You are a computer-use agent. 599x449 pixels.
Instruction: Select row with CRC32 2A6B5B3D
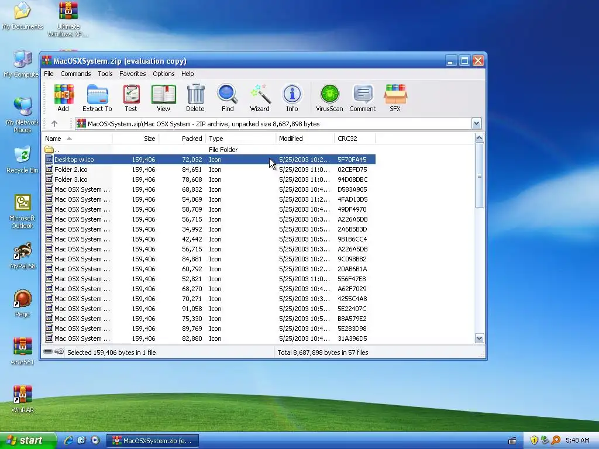(209, 229)
